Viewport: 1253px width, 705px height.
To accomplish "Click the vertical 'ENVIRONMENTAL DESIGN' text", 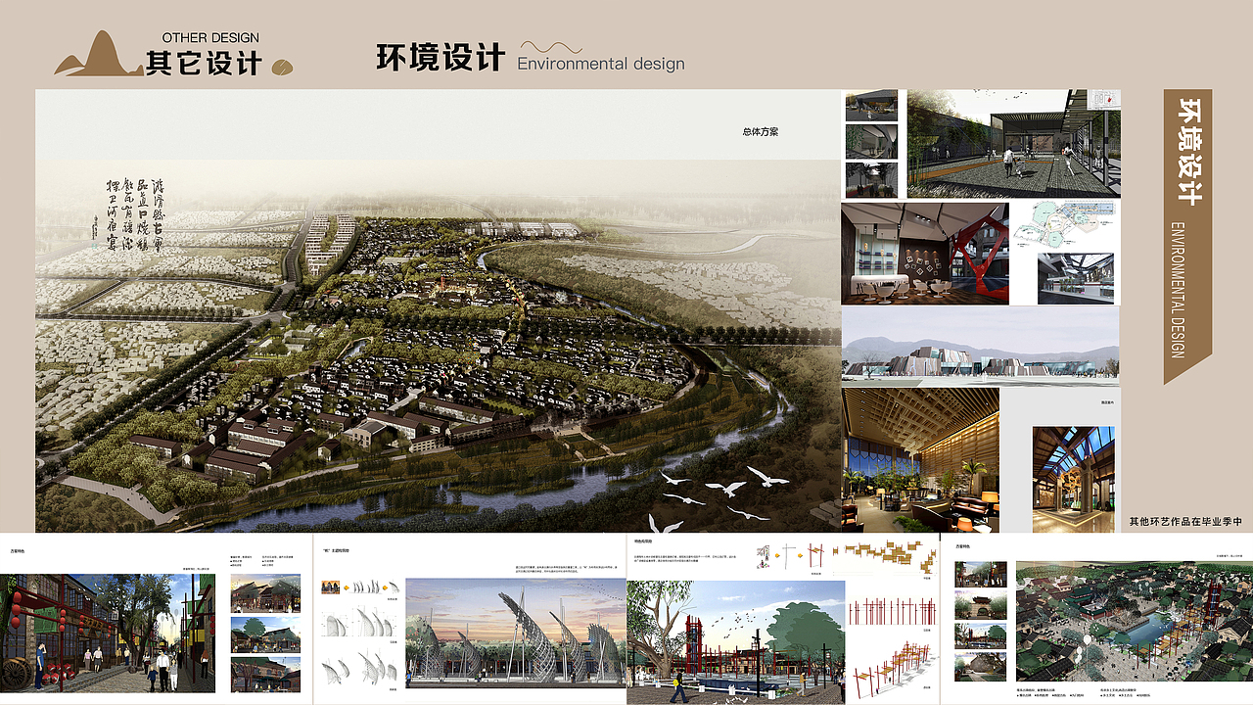I will (x=1178, y=289).
